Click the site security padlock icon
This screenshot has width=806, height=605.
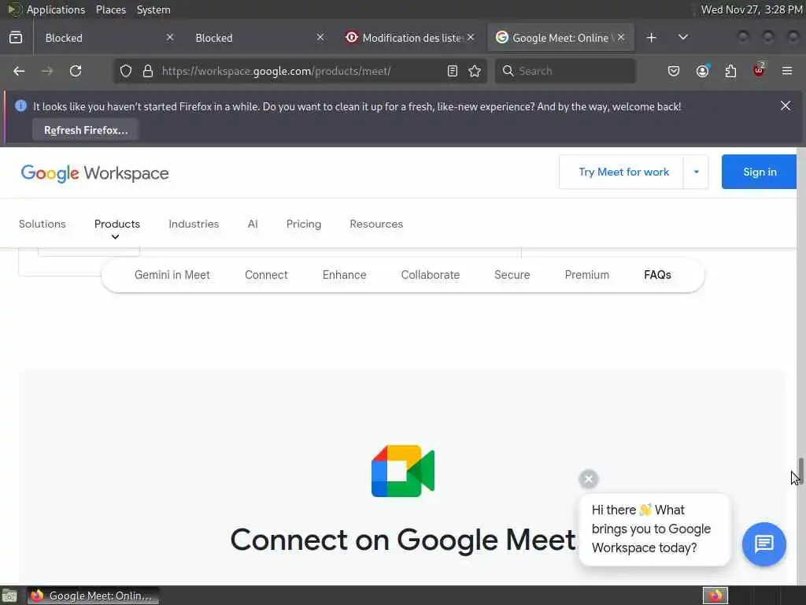click(x=148, y=71)
